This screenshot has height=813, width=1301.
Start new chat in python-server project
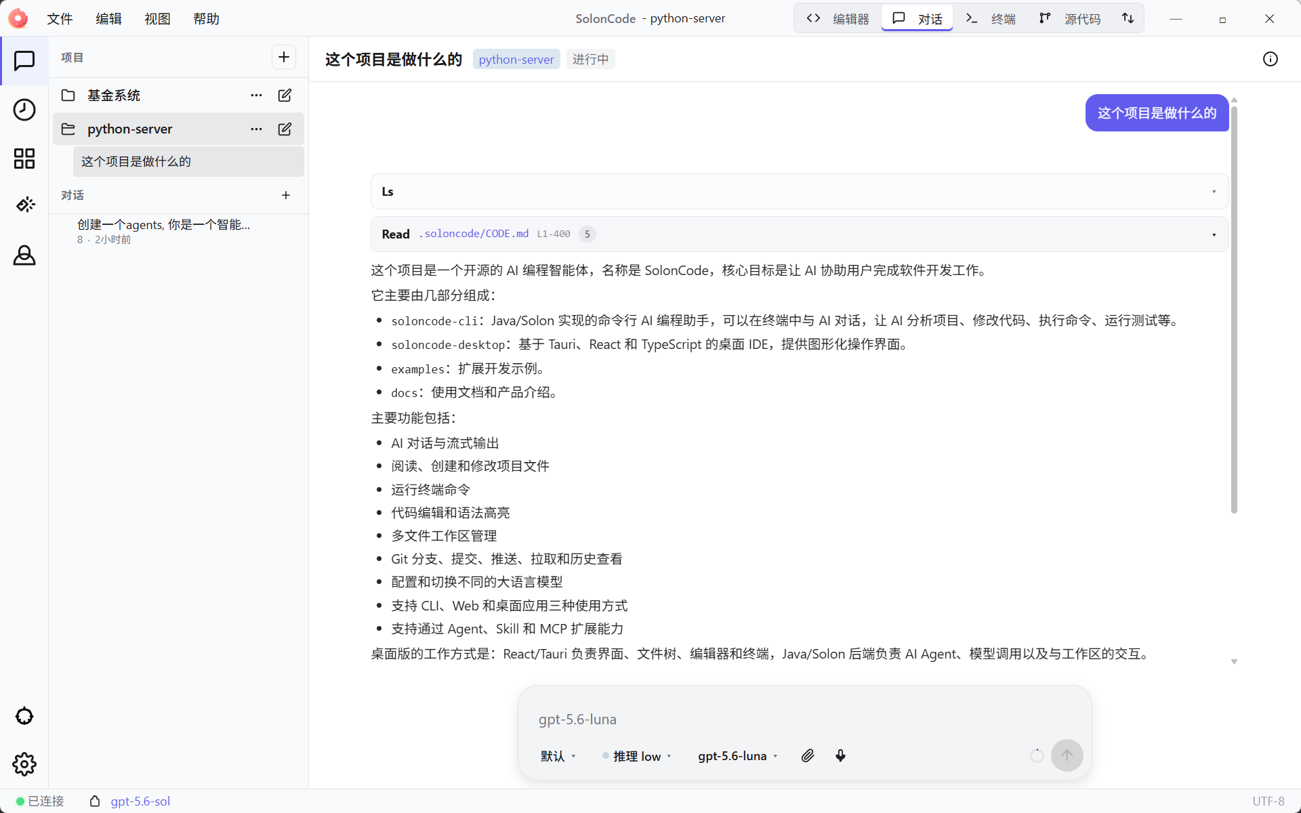pos(285,129)
